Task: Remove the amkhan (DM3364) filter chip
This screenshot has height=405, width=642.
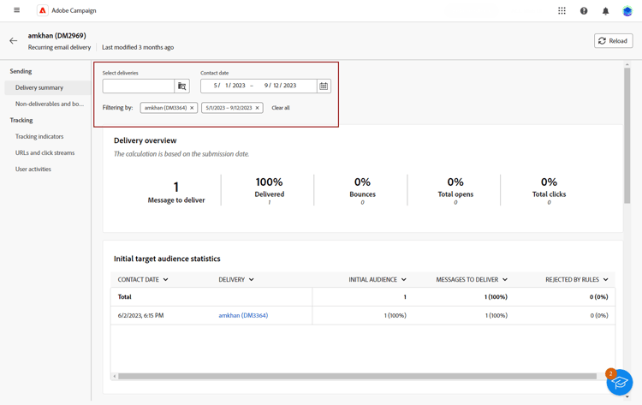Action: 192,108
